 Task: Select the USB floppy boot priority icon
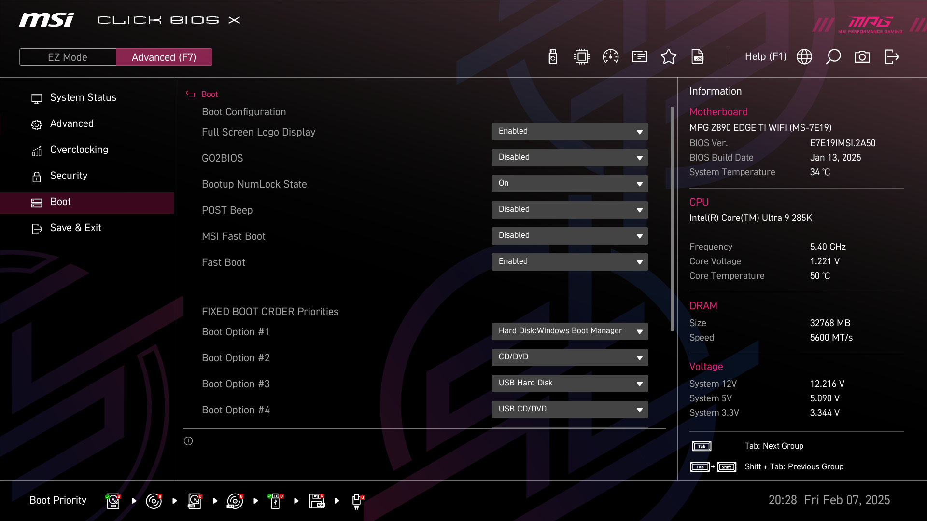317,501
